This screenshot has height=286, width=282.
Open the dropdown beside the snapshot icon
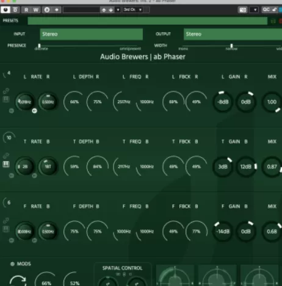point(255,10)
